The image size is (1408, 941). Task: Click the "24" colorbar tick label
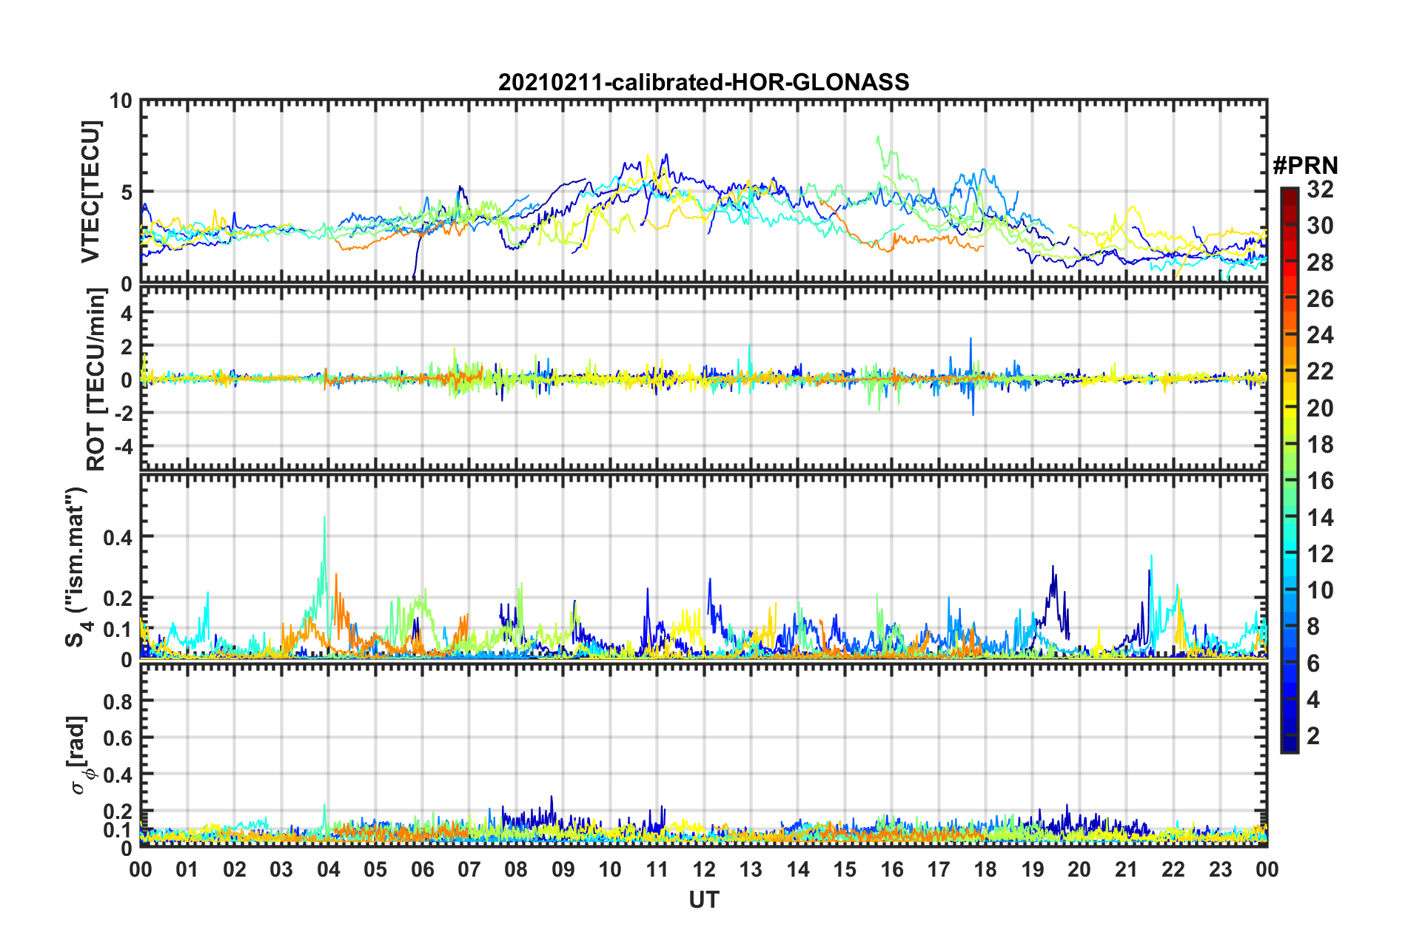pyautogui.click(x=1320, y=335)
